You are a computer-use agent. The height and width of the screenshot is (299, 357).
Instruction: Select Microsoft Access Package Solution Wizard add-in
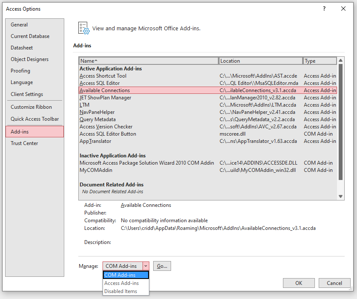(x=208, y=163)
